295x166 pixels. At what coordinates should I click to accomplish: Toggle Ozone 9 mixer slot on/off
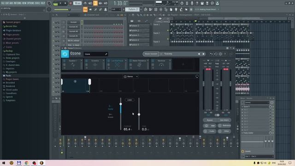pyautogui.click(x=270, y=107)
